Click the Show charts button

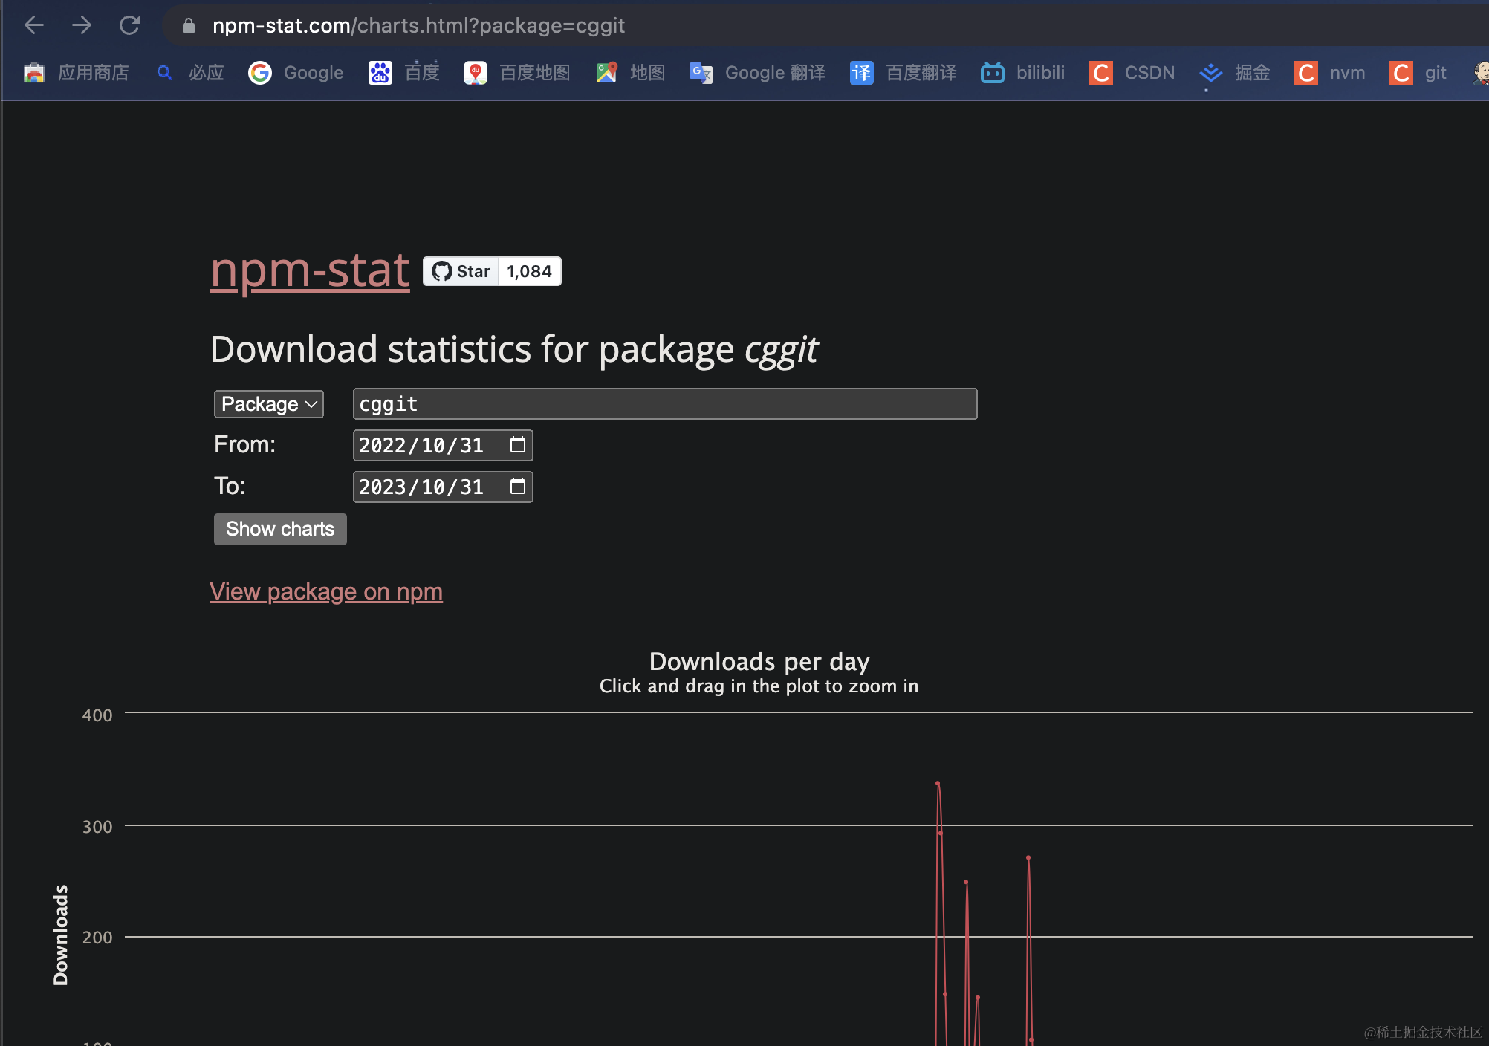coord(279,528)
